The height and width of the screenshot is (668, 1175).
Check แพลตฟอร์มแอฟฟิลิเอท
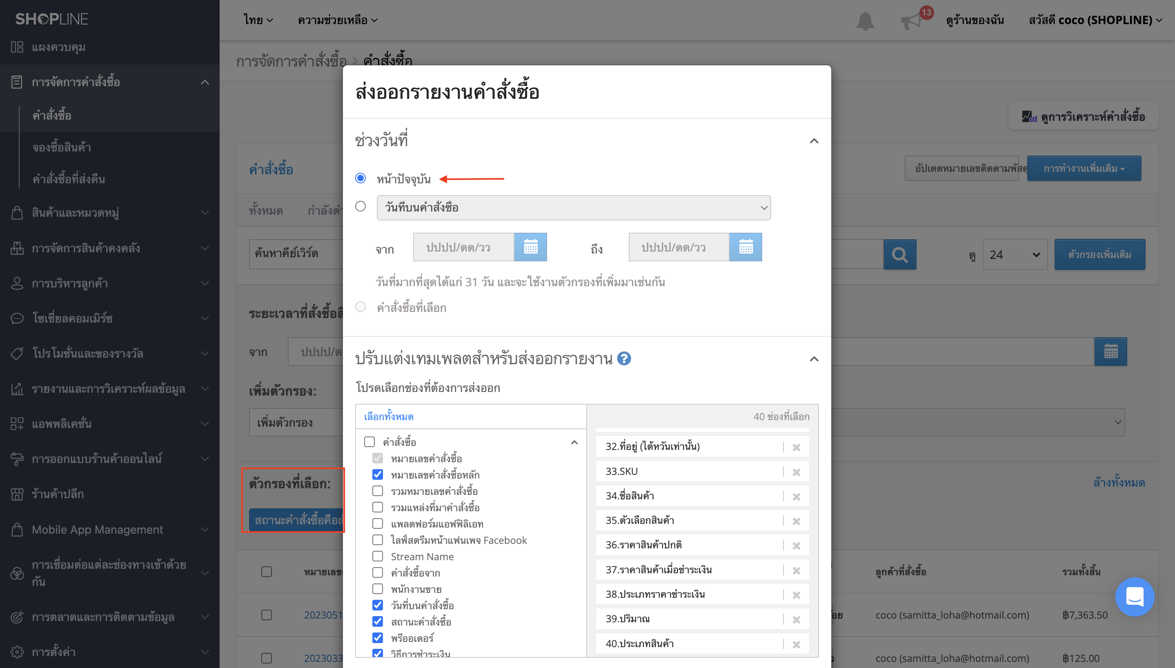[378, 523]
